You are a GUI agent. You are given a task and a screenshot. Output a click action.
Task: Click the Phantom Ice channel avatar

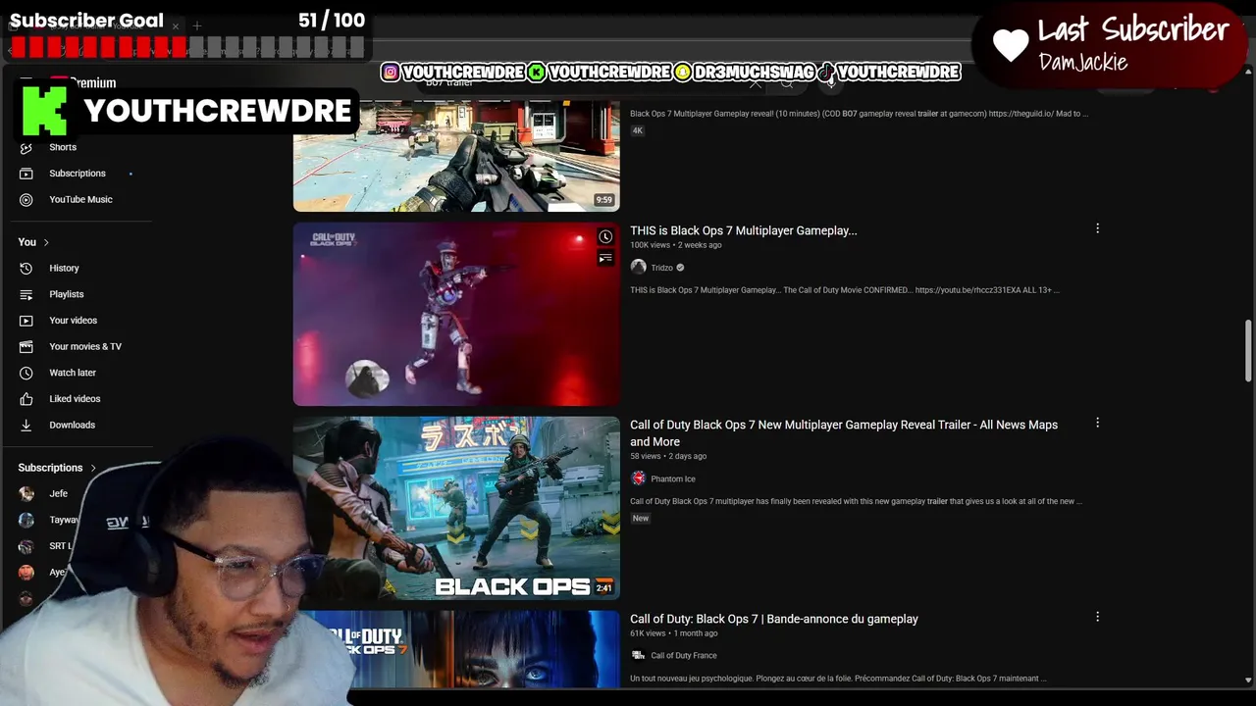[x=638, y=479]
